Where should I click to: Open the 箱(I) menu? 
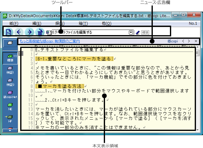[83, 23]
